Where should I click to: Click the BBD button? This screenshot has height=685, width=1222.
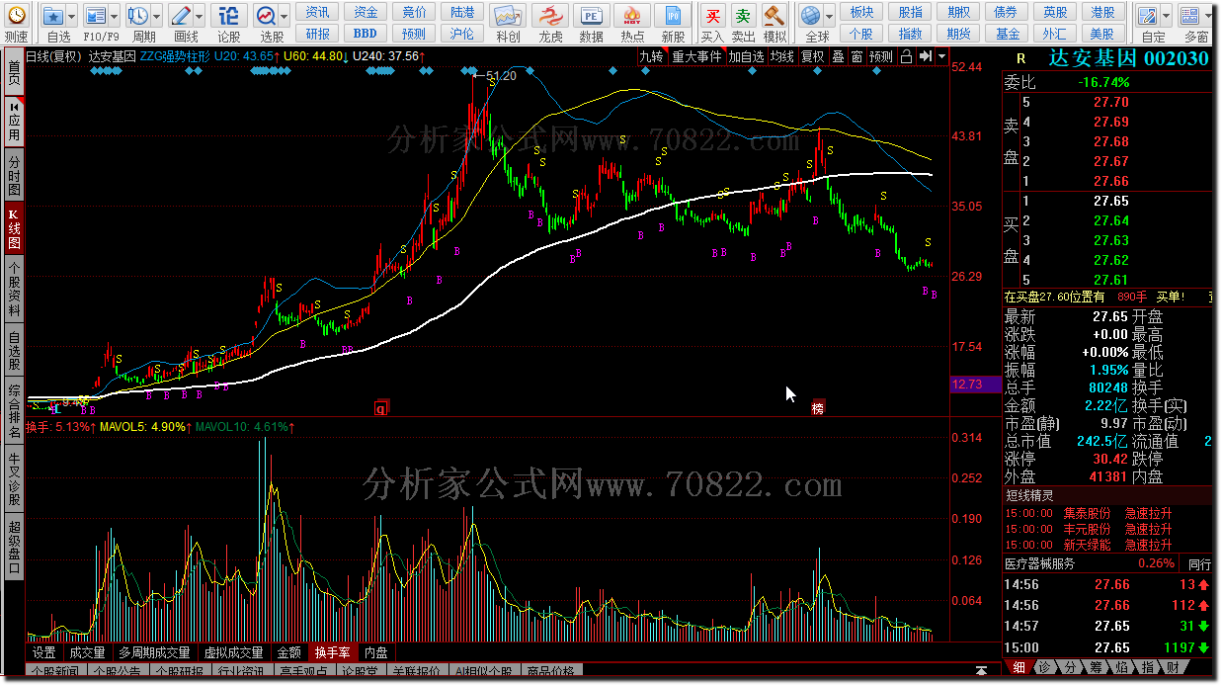click(x=366, y=34)
